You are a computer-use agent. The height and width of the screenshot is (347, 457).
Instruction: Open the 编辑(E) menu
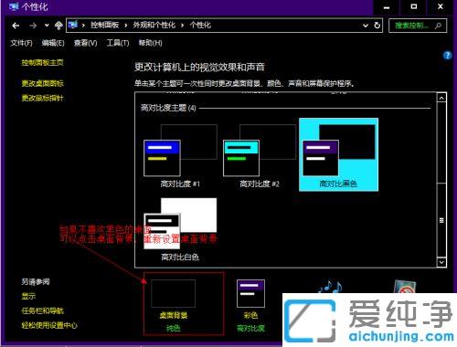(53, 43)
